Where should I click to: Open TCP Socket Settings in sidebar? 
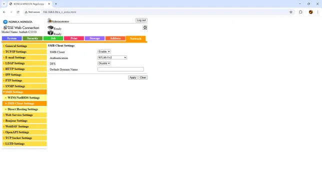(x=24, y=138)
